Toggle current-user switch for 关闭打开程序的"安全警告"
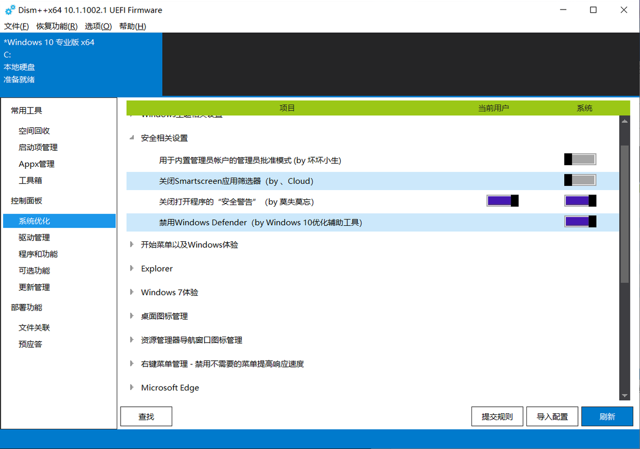 503,201
